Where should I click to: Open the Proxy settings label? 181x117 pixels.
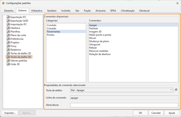coord(14,46)
